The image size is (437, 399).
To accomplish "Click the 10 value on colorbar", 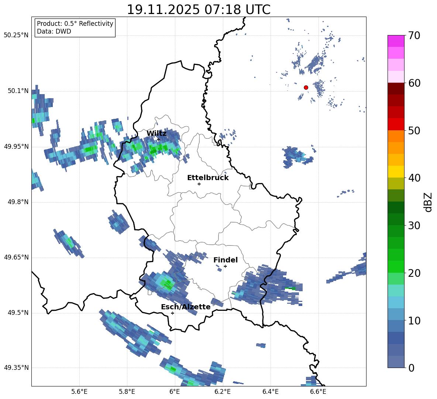I will [x=414, y=321].
